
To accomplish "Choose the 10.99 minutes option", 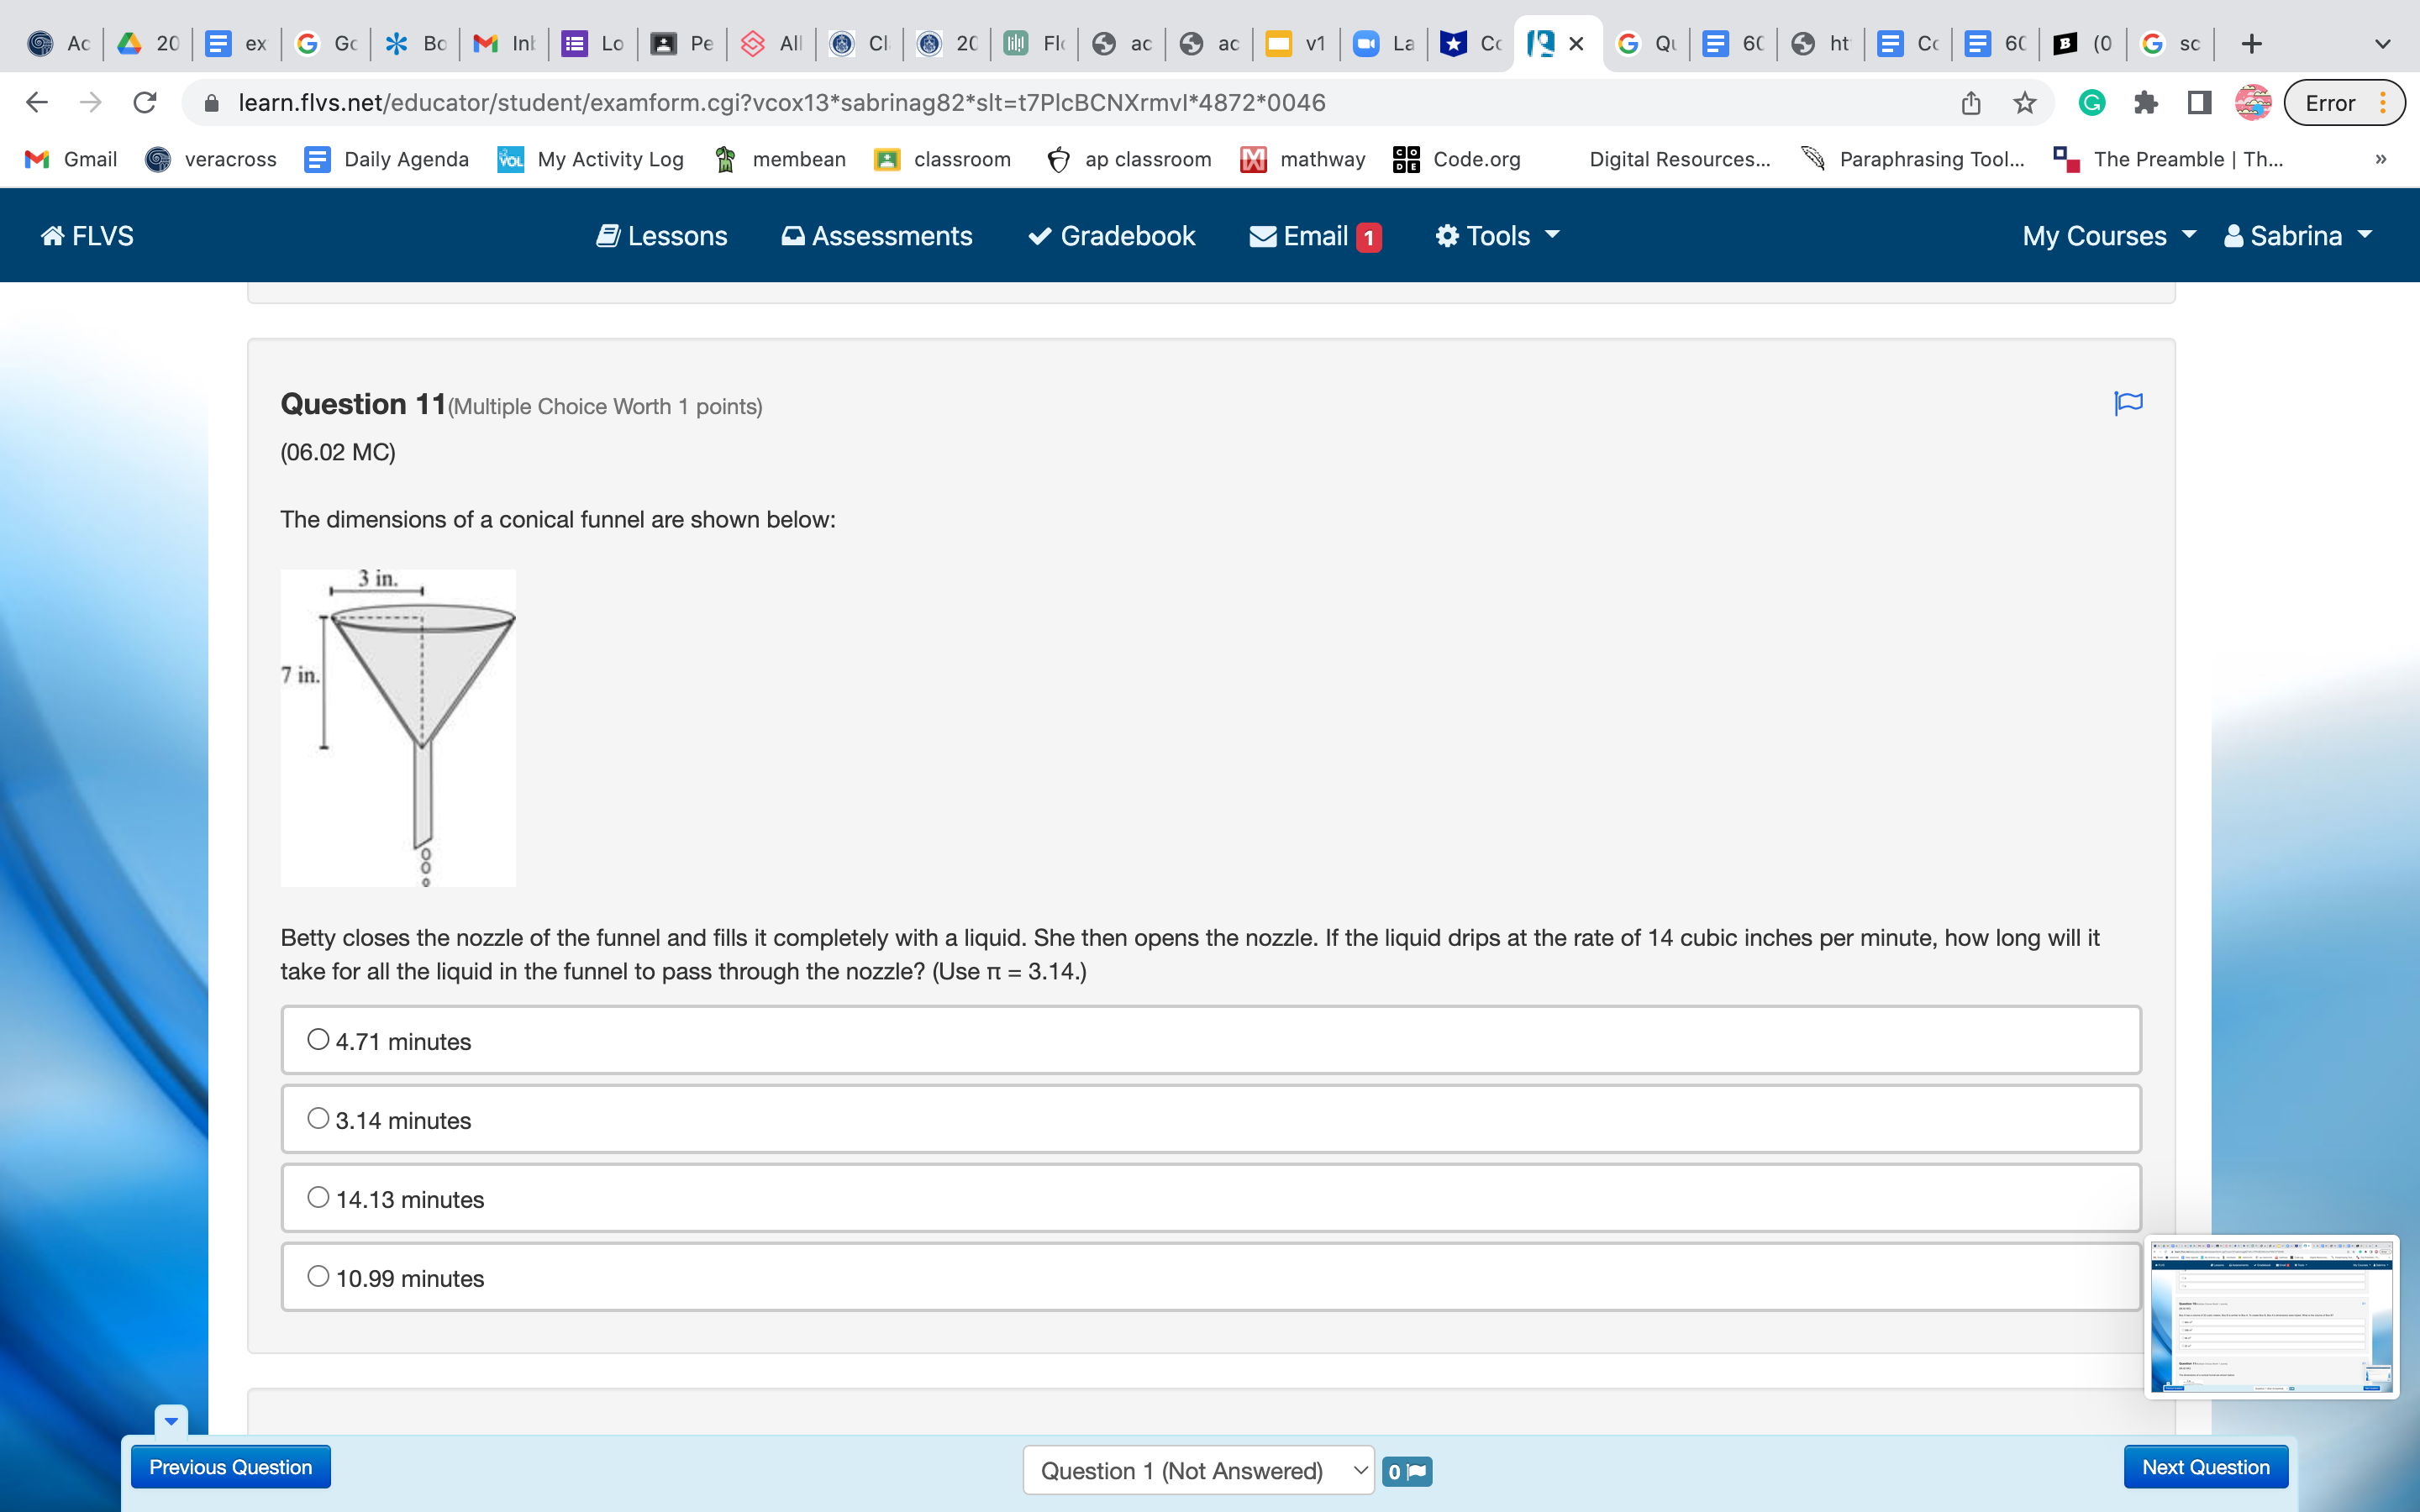I will pyautogui.click(x=318, y=1277).
